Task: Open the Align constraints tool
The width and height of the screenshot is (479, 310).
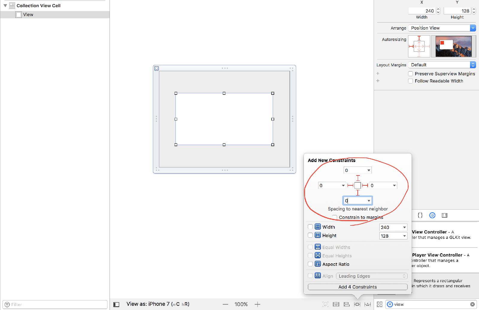Action: point(347,304)
